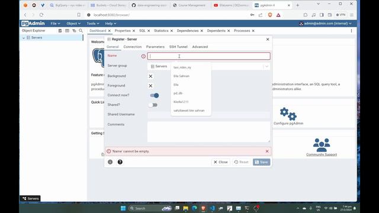Close the Properties tab with its X
Viewport: 379px width, 213px height.
[x=134, y=31]
